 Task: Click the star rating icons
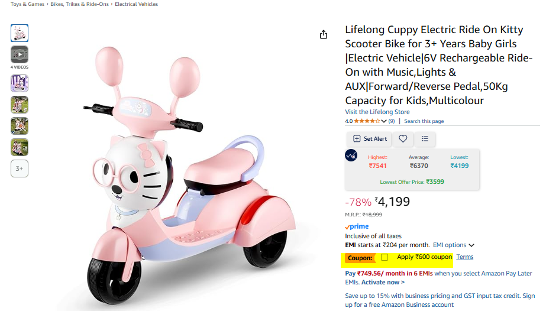[367, 121]
